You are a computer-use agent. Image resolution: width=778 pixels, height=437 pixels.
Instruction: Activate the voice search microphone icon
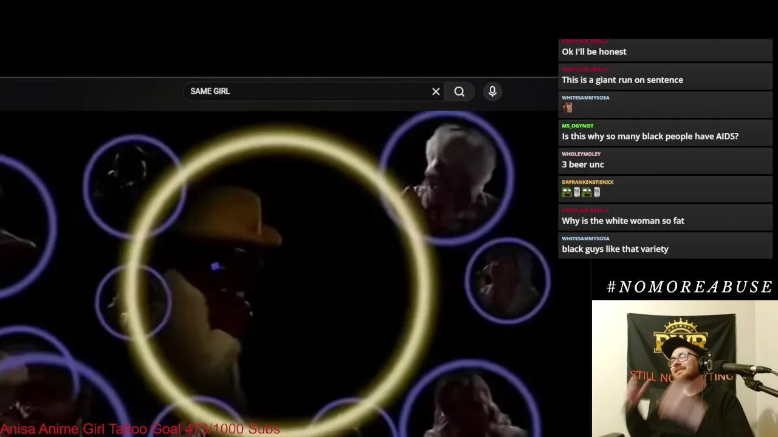pyautogui.click(x=492, y=91)
